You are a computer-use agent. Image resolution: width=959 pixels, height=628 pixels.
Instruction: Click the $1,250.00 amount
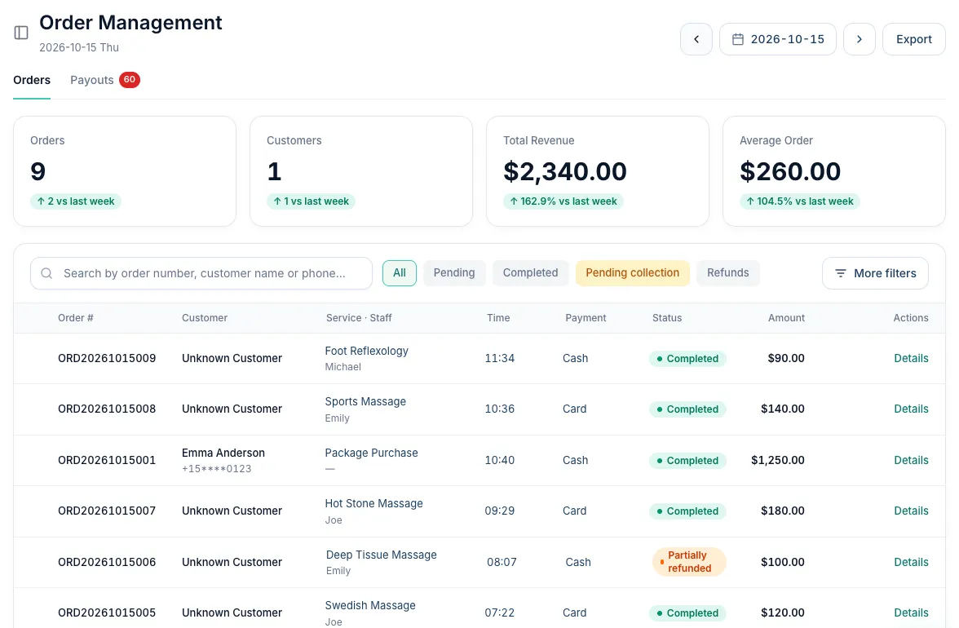[777, 461]
